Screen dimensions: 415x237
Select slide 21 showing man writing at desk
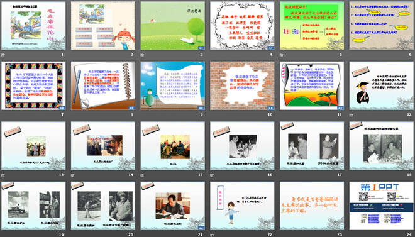(172, 206)
